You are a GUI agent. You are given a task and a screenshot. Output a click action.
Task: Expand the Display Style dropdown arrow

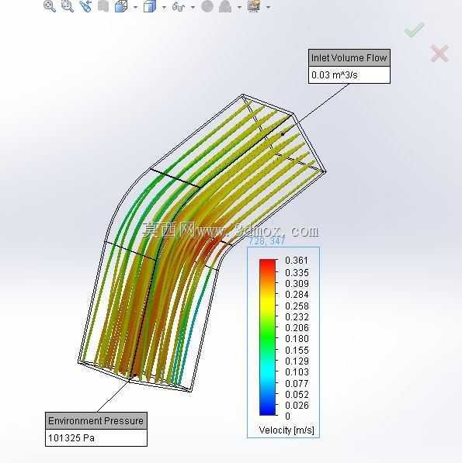pos(164,7)
